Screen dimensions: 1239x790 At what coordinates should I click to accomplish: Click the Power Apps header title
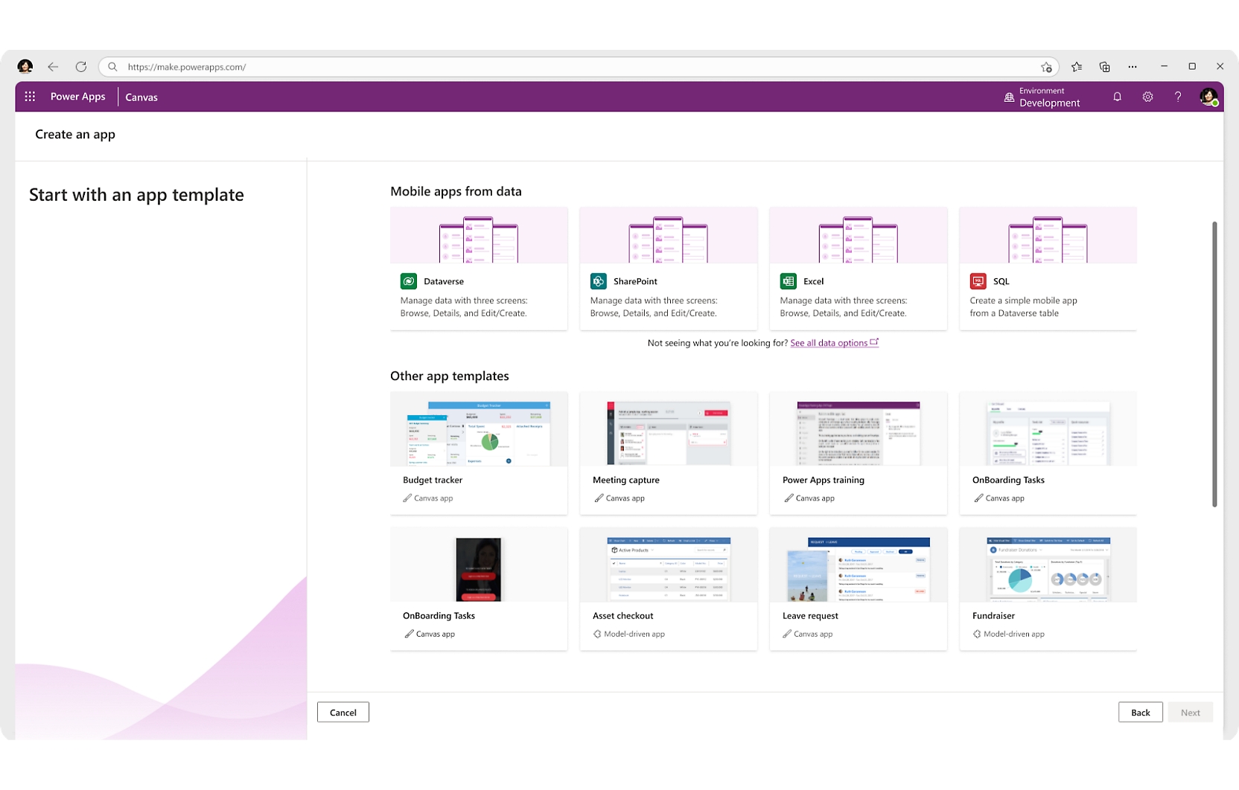pos(78,97)
